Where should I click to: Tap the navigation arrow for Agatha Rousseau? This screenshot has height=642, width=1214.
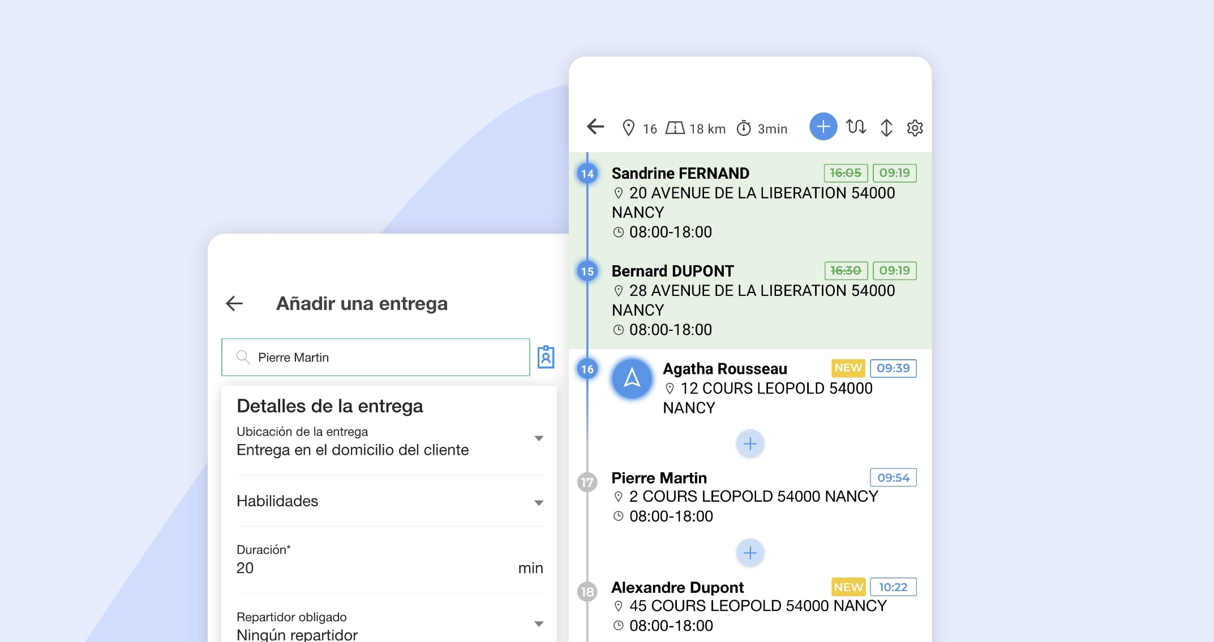632,378
